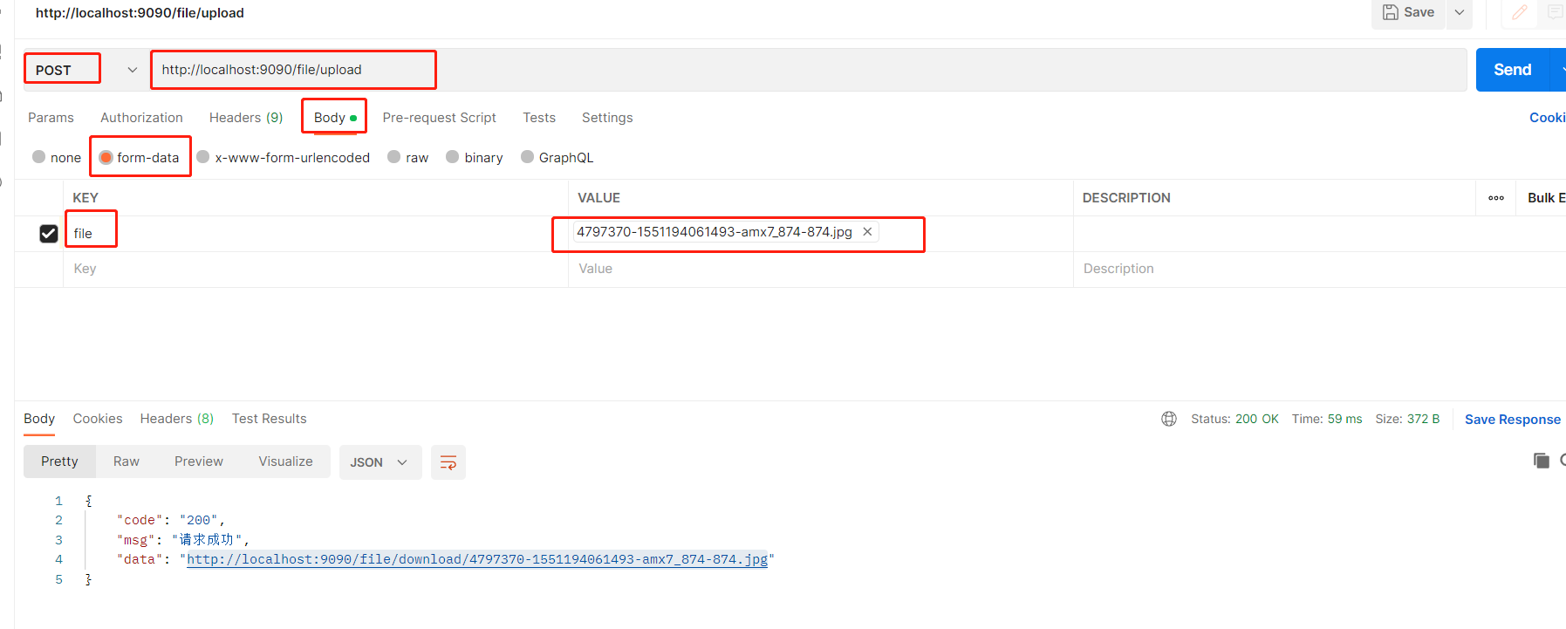Open the Cookies link at the right
1566x629 pixels.
1547,118
